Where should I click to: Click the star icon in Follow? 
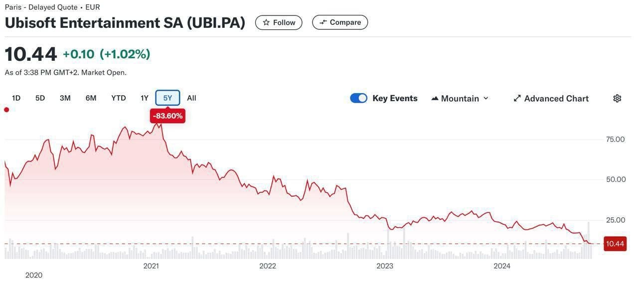click(x=266, y=22)
